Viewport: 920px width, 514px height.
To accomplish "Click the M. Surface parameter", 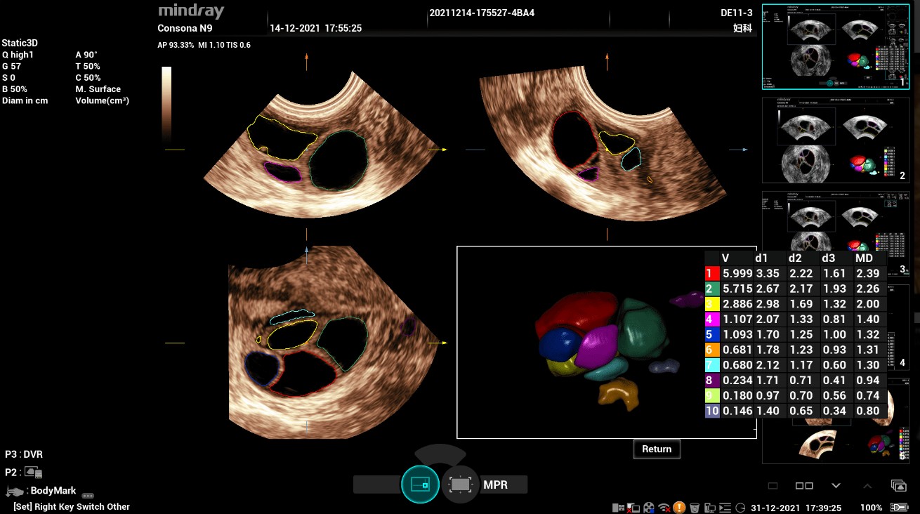I will [98, 89].
